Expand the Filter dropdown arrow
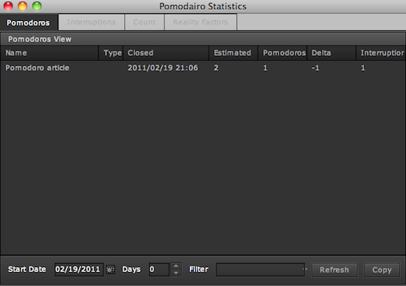 305,269
